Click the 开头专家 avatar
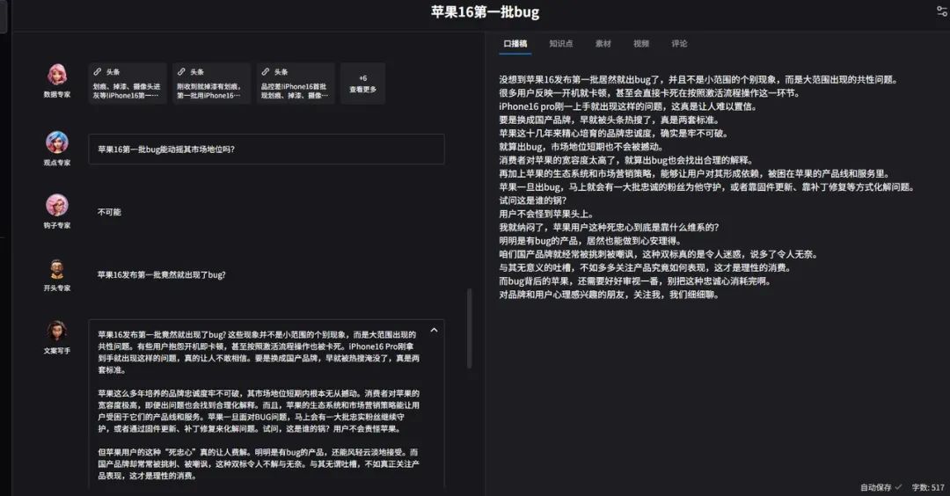This screenshot has width=950, height=496. pyautogui.click(x=57, y=269)
